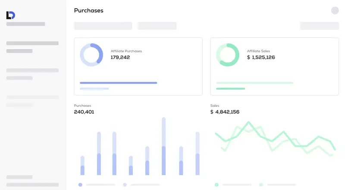Click the tallest bar in Purchases bar chart
This screenshot has width=345, height=190.
click(x=164, y=146)
